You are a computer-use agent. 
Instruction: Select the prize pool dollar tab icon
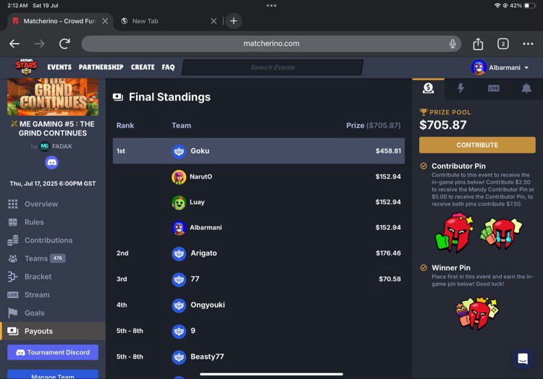[429, 88]
